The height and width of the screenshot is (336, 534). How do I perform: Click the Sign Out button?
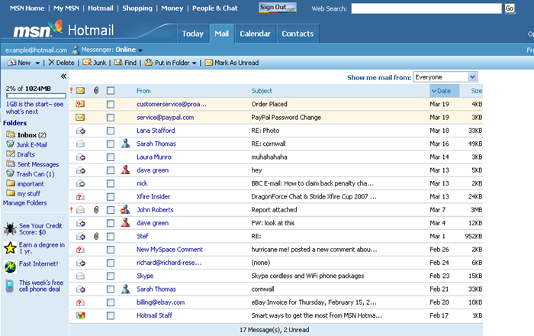[x=278, y=8]
